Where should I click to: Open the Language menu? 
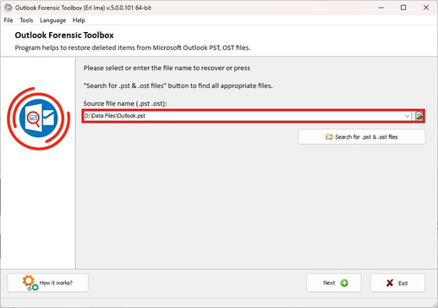click(x=52, y=20)
